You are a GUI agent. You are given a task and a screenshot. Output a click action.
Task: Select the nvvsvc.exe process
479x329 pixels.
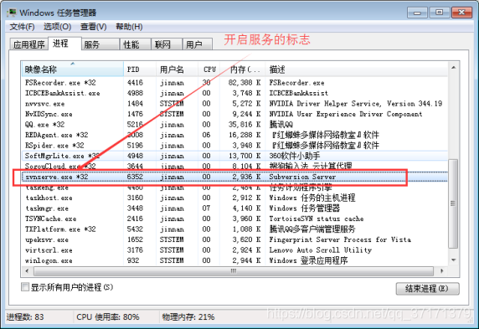[x=234, y=104]
